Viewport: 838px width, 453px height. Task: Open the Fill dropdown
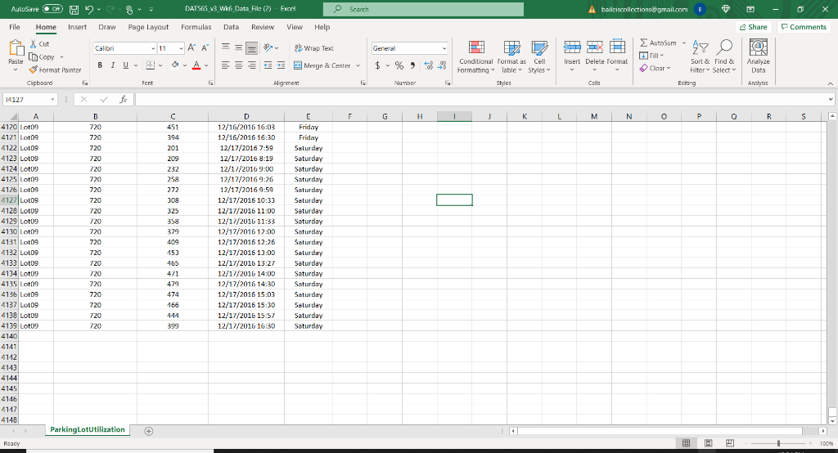click(x=651, y=56)
